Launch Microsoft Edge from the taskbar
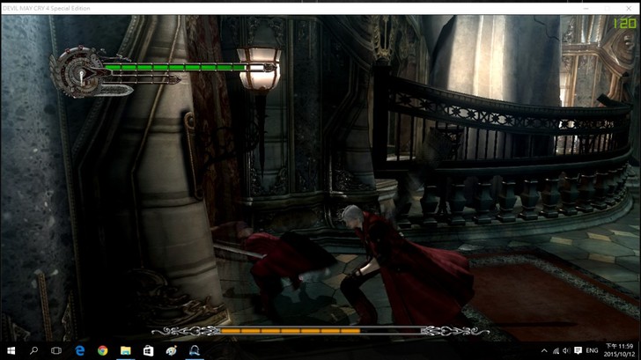 (x=80, y=350)
